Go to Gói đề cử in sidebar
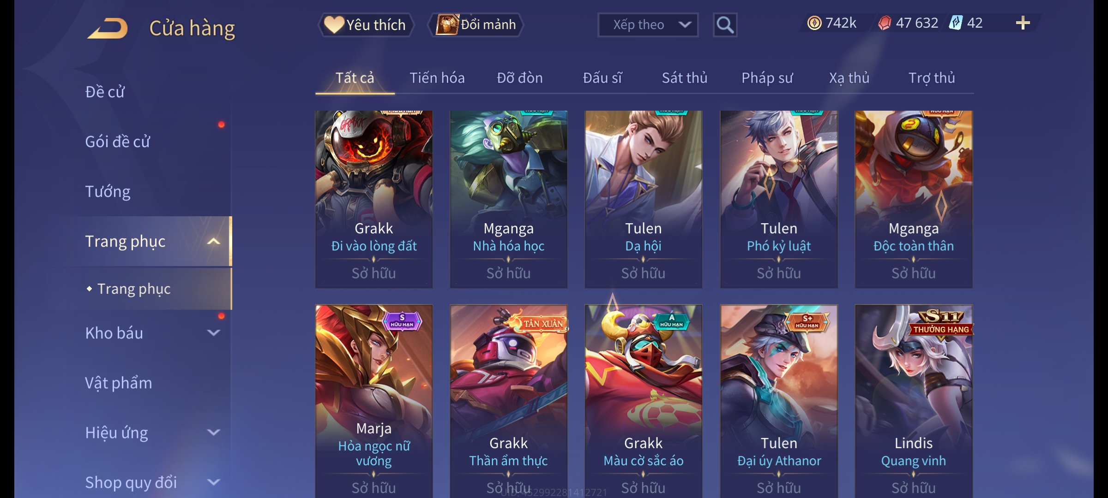The image size is (1108, 498). pyautogui.click(x=117, y=142)
